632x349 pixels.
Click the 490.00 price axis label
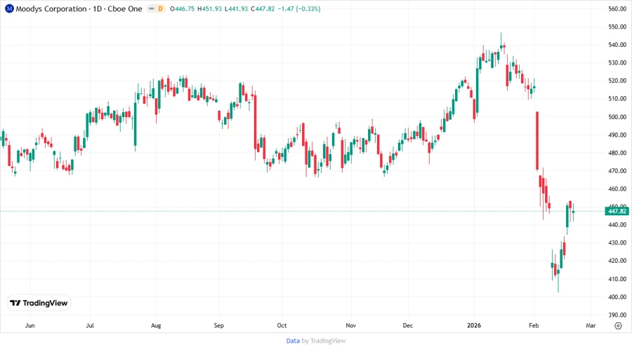pos(617,135)
